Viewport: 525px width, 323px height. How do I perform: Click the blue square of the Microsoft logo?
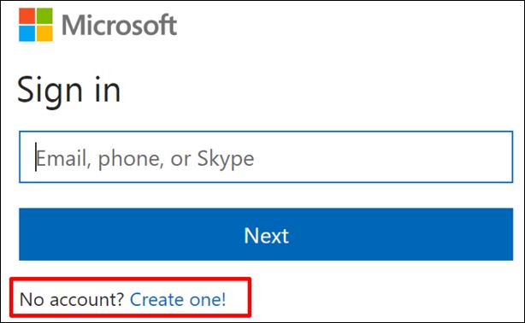point(27,33)
